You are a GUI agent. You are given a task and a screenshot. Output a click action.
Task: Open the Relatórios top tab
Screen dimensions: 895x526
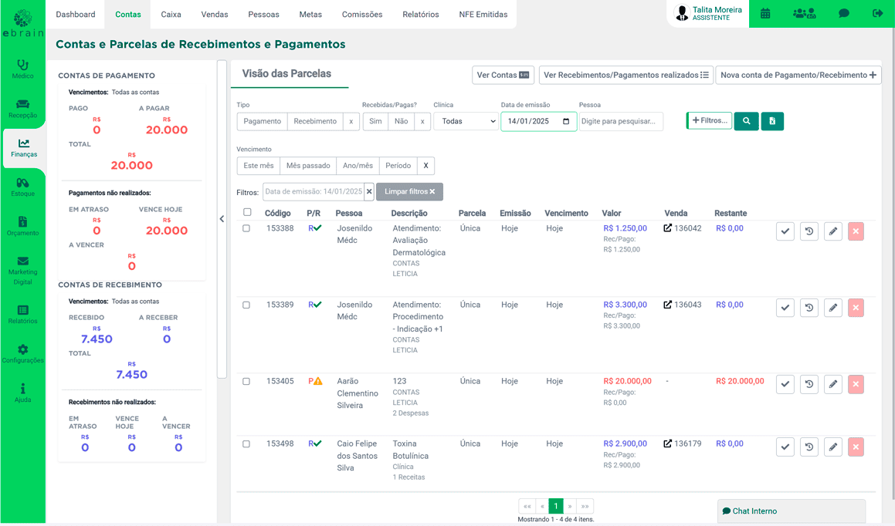421,15
